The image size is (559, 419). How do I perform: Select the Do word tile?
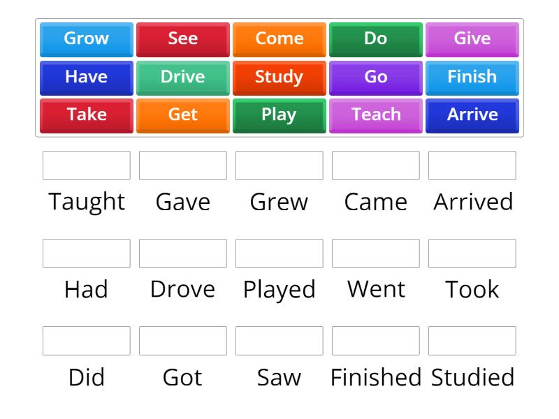pos(375,39)
